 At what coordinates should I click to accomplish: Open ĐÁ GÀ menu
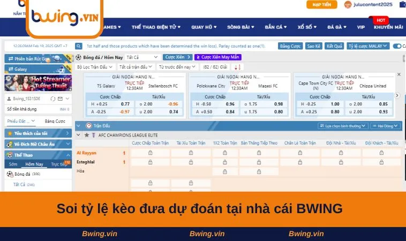pyautogui.click(x=337, y=27)
